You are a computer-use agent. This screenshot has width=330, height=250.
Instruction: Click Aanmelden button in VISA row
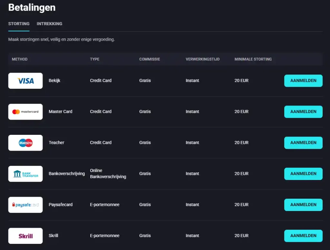point(303,81)
